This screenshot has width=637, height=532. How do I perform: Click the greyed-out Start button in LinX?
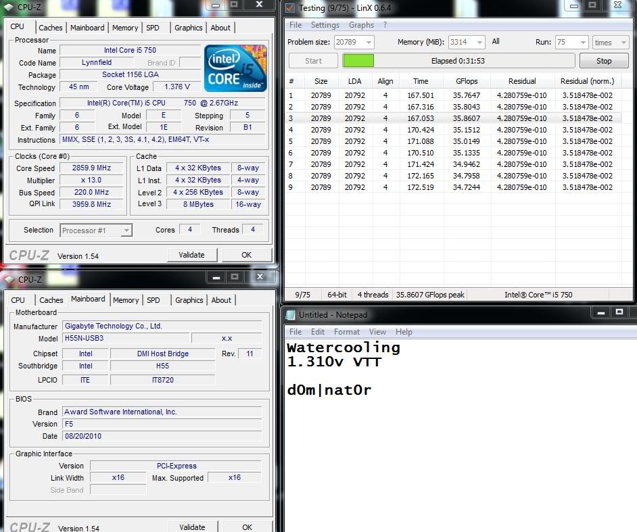click(313, 61)
